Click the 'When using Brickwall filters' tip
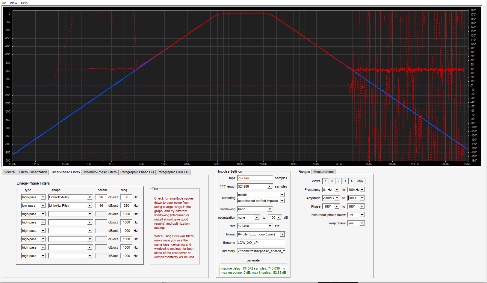This screenshot has height=283, width=487. click(174, 247)
